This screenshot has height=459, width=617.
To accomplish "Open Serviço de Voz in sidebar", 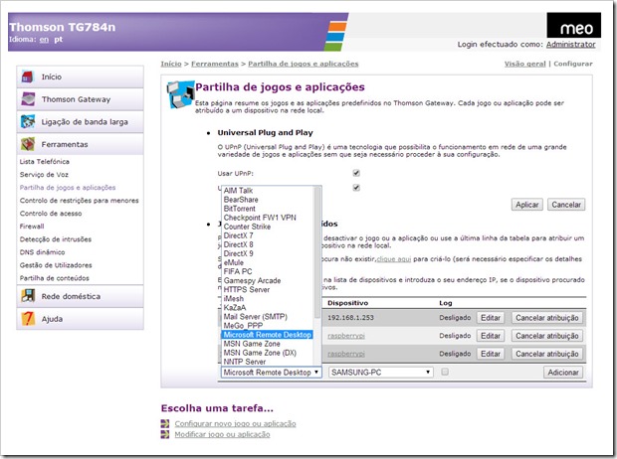I will pyautogui.click(x=44, y=175).
